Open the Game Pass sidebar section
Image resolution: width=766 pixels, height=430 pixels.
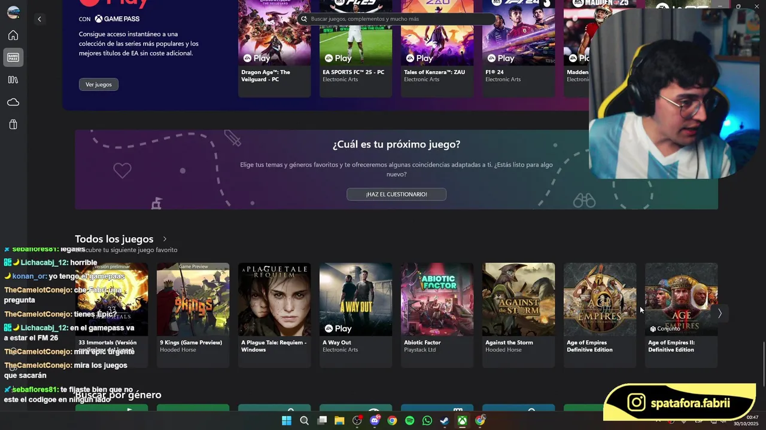(13, 57)
